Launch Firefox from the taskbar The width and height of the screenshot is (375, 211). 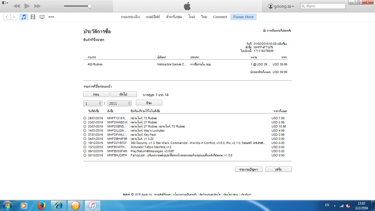pos(41,206)
